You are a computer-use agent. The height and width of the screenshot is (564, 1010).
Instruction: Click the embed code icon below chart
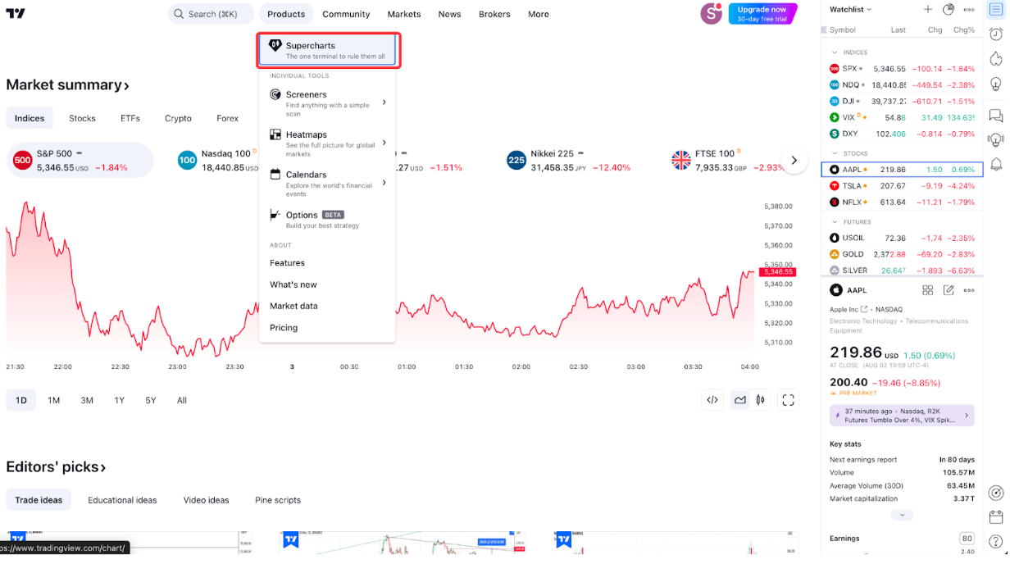tap(712, 400)
